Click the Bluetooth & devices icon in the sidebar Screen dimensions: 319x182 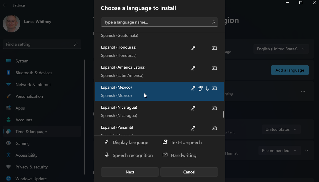[8, 73]
